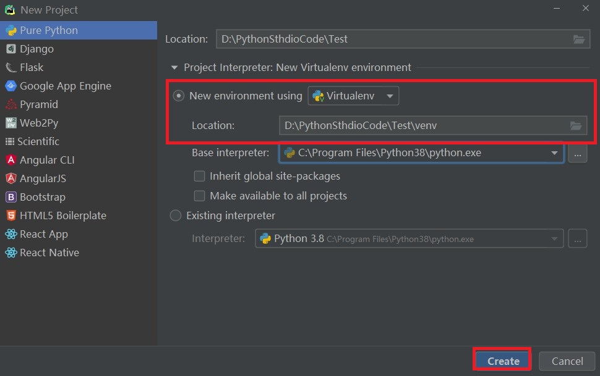Select the Django project type icon
Screen dimensions: 600x376
11,49
